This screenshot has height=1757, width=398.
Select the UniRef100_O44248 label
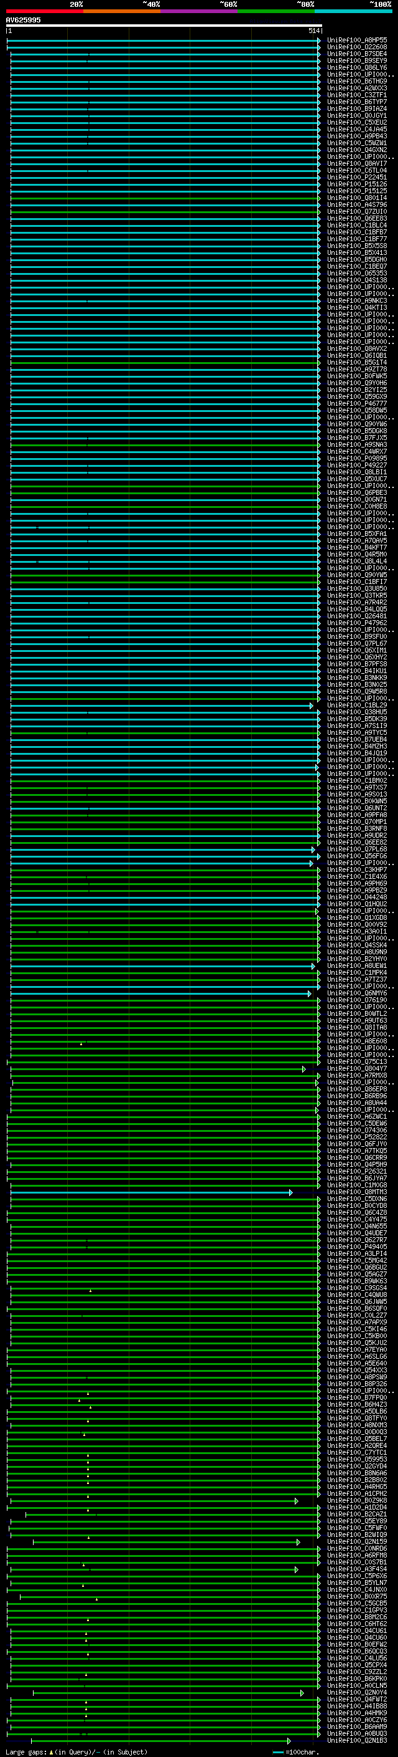(357, 897)
